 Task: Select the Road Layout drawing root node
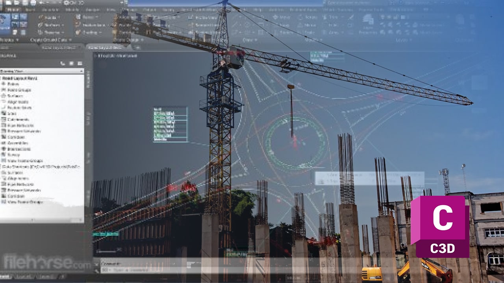click(x=20, y=78)
